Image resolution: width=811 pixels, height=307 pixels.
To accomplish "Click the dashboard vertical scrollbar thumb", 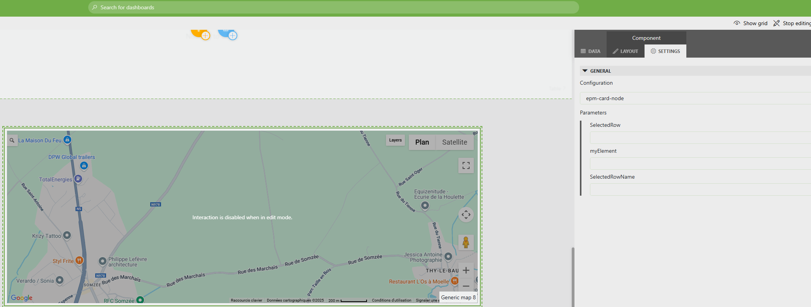I will tap(573, 277).
